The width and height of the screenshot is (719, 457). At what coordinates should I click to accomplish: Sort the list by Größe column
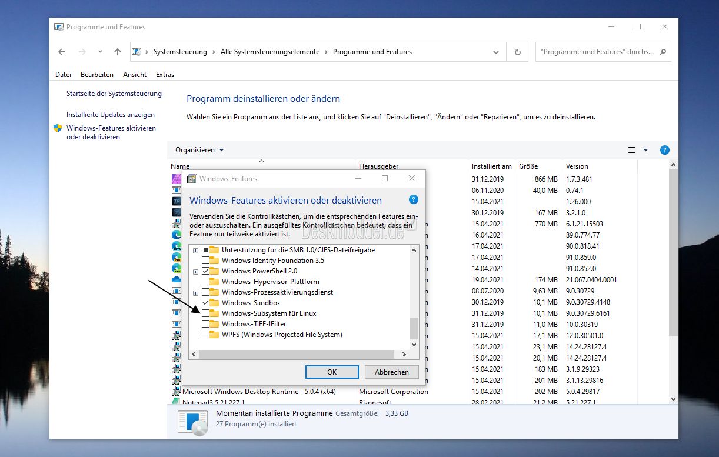click(x=538, y=166)
